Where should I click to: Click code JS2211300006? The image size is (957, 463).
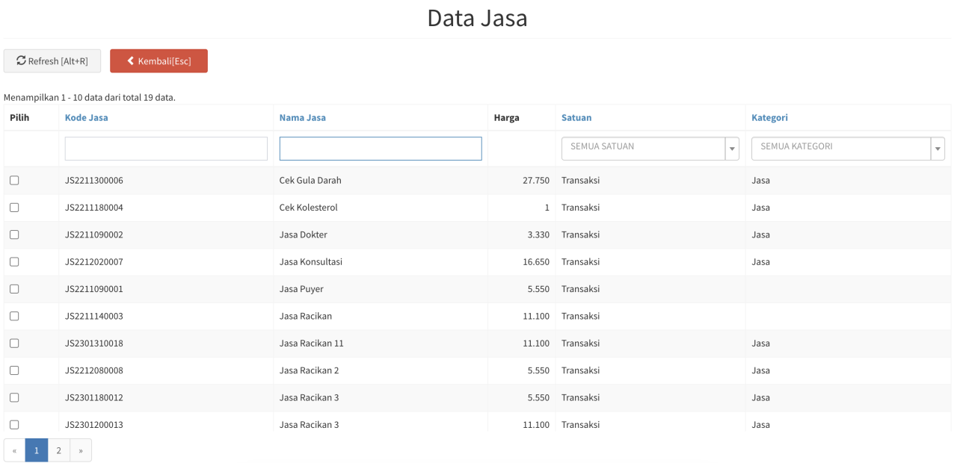pos(94,181)
